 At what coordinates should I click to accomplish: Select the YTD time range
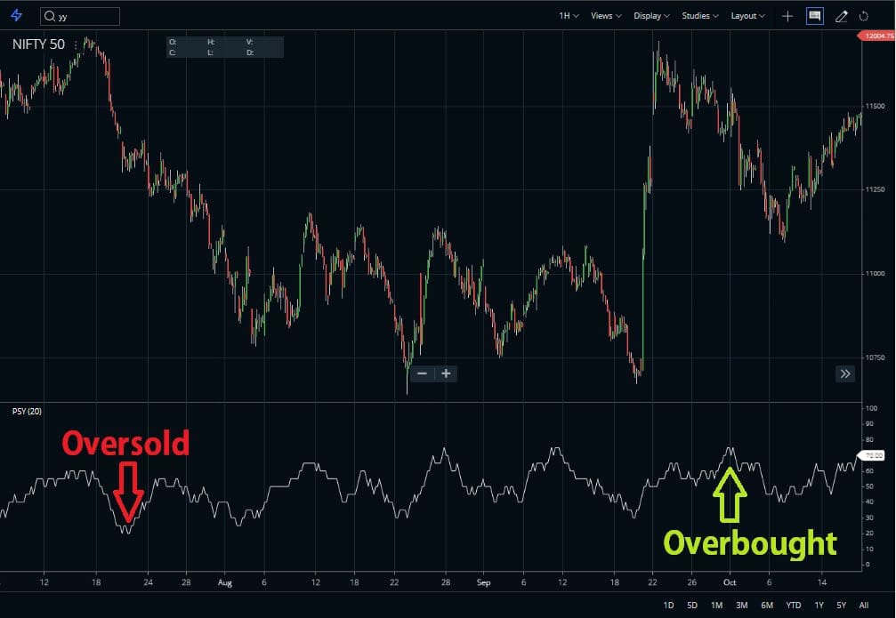click(x=793, y=605)
